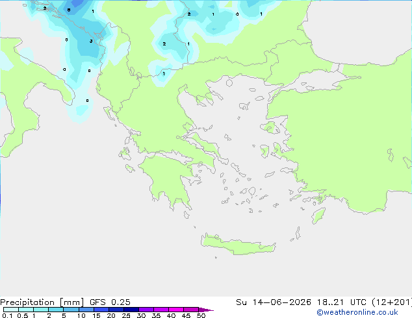Select the purple 30–35 legend swatch
Image resolution: width=412 pixels, height=318 pixels.
pos(146,310)
